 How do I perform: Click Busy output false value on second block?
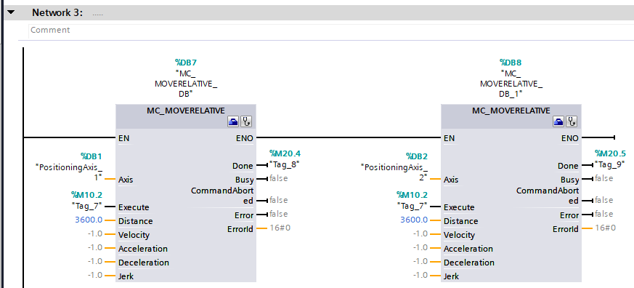pyautogui.click(x=604, y=178)
